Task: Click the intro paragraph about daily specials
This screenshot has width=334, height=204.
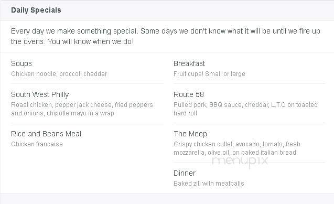Action: pos(166,36)
